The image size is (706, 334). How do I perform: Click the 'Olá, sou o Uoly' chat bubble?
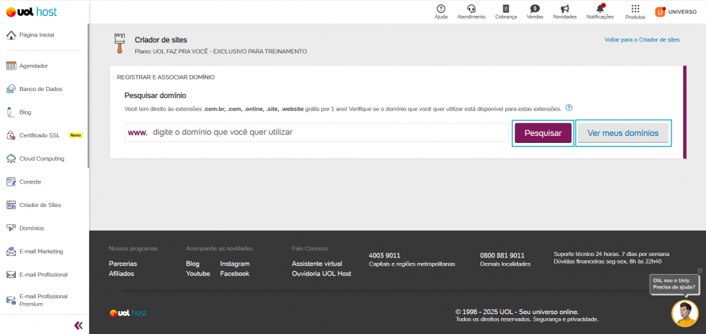[674, 284]
